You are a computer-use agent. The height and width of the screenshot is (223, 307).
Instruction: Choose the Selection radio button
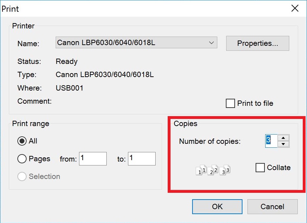pyautogui.click(x=22, y=176)
